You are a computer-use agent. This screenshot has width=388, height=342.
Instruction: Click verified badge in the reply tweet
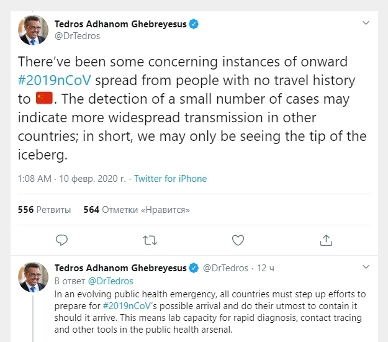click(x=194, y=268)
